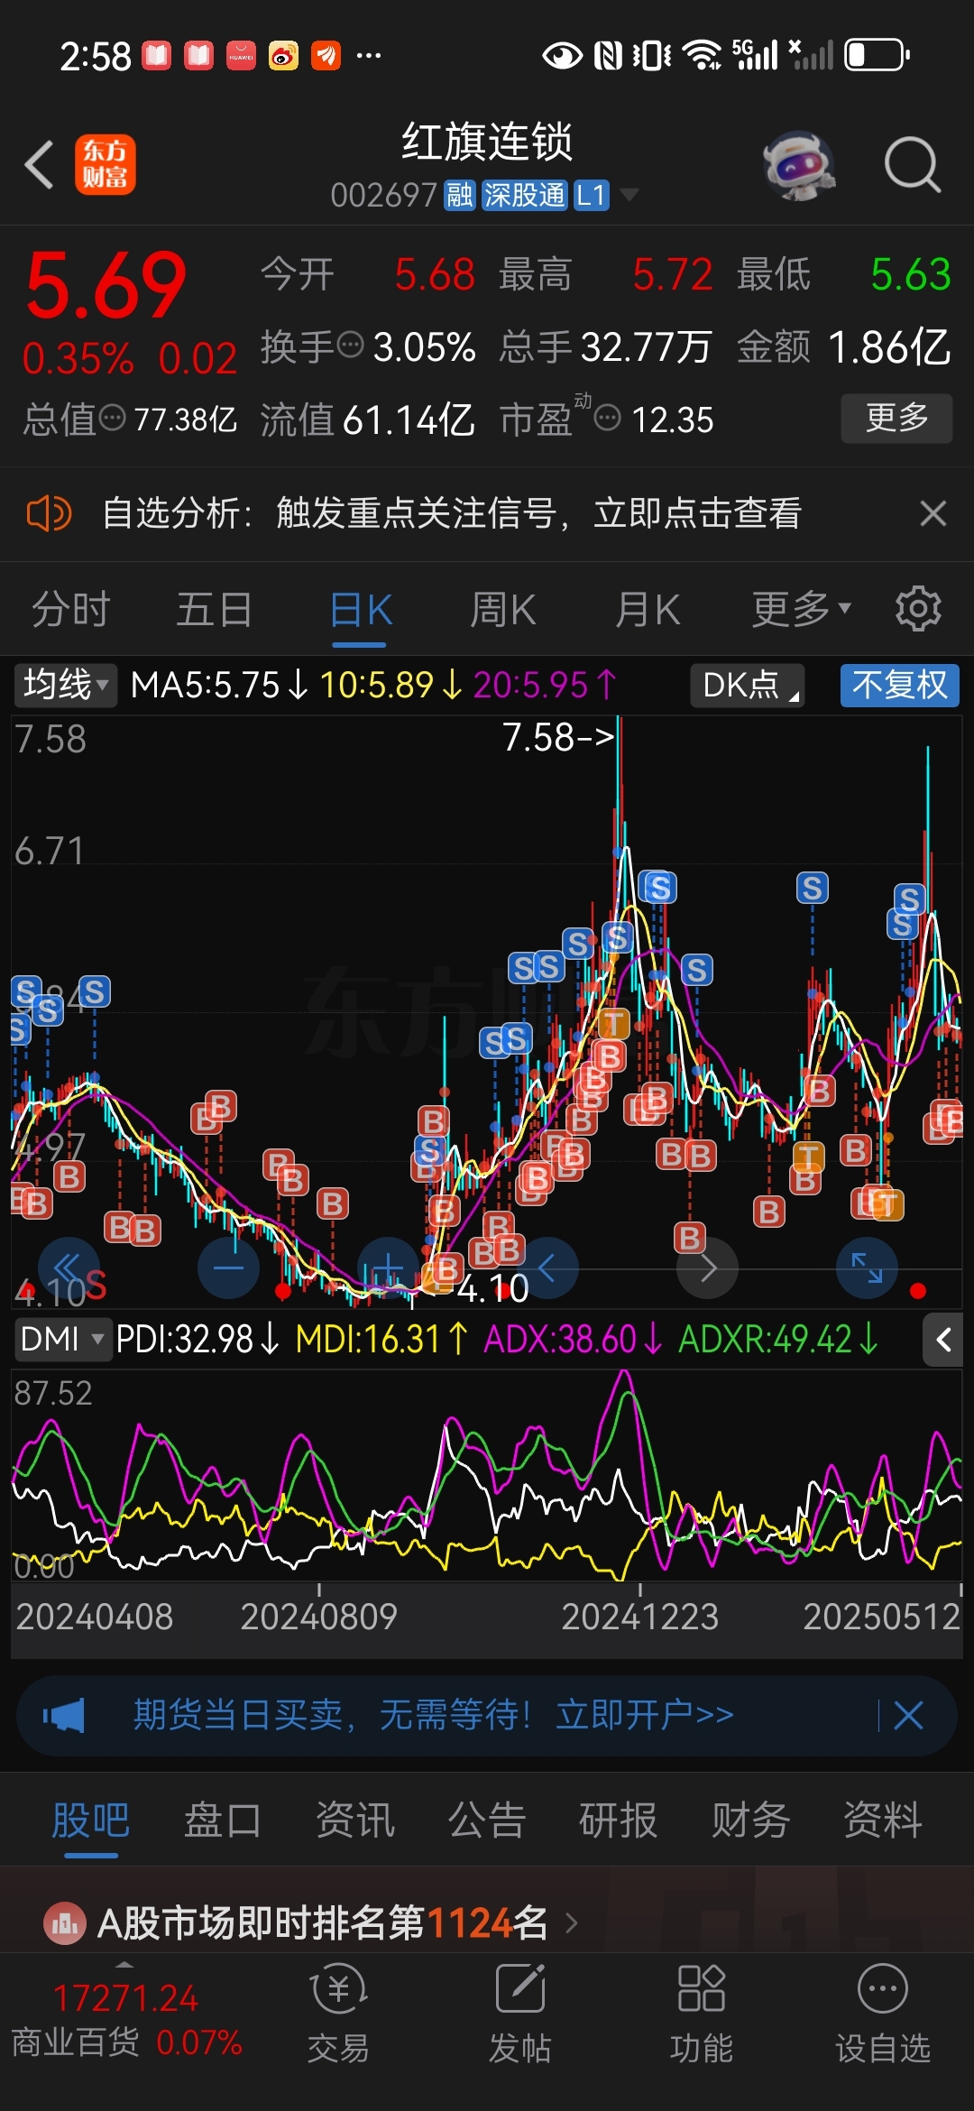Tap the 7.58 high price label
The image size is (974, 2111).
pos(557,737)
